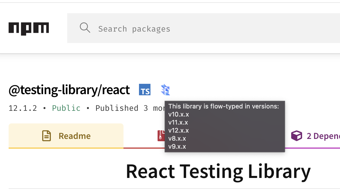Click the React Testing Library heading

coord(218,172)
